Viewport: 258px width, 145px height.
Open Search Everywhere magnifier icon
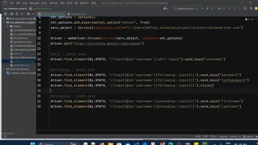(x=251, y=8)
